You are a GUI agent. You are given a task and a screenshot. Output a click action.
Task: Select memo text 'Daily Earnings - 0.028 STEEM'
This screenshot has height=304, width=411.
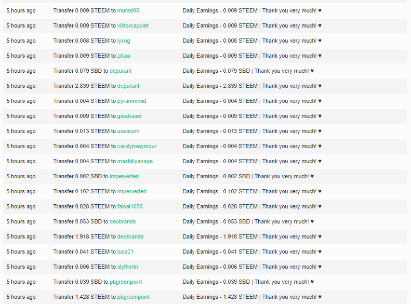(x=220, y=206)
